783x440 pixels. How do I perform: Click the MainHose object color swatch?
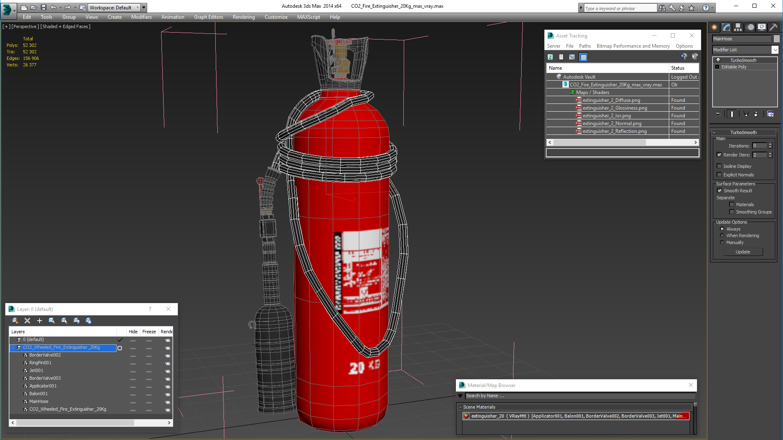[x=776, y=39]
